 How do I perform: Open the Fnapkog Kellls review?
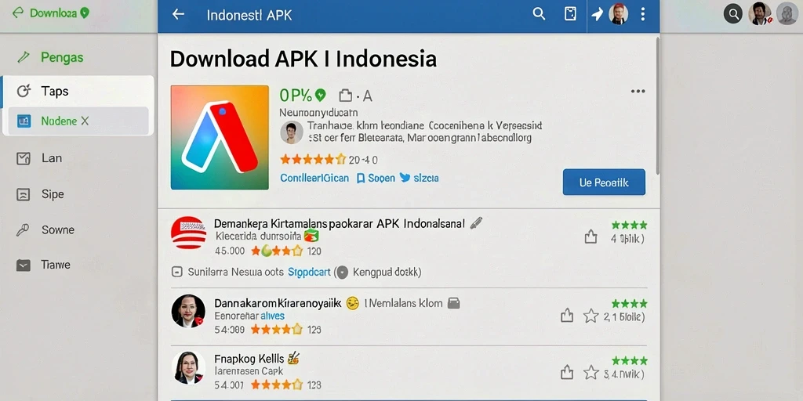(250, 358)
